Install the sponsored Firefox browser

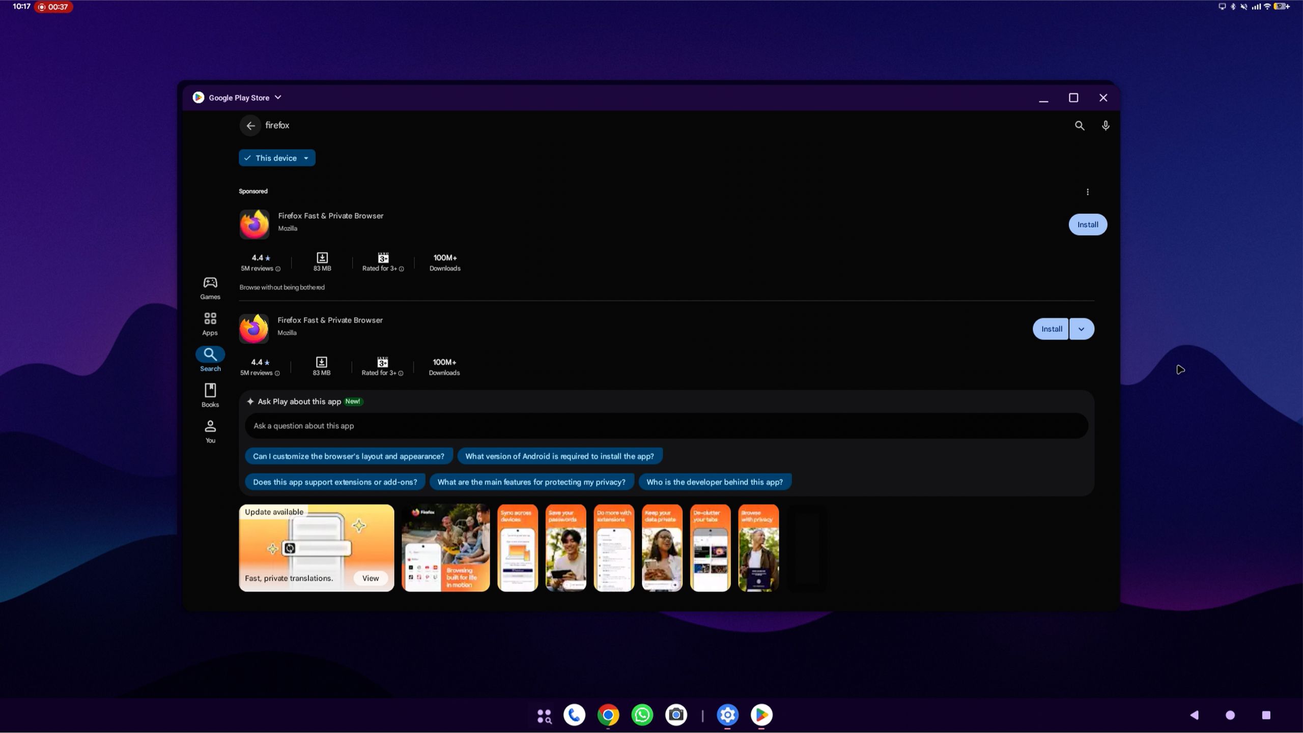1088,224
